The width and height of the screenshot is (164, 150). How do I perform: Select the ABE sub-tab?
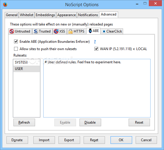(x=93, y=31)
